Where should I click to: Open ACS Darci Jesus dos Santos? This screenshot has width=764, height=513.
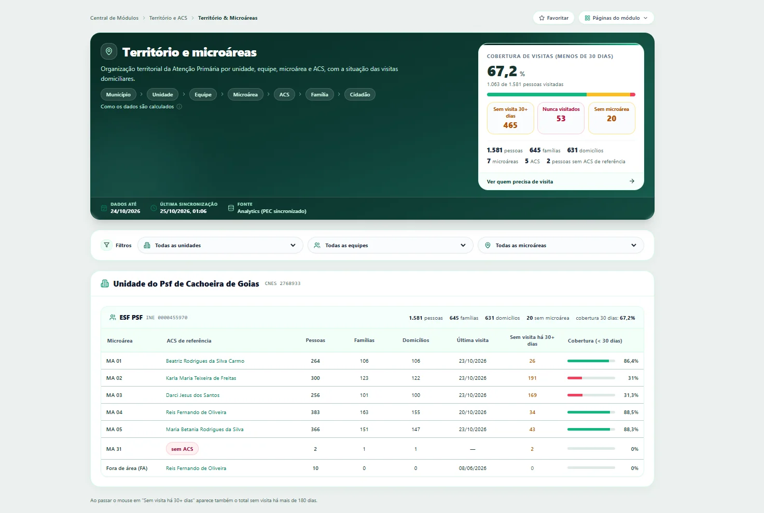pos(192,395)
